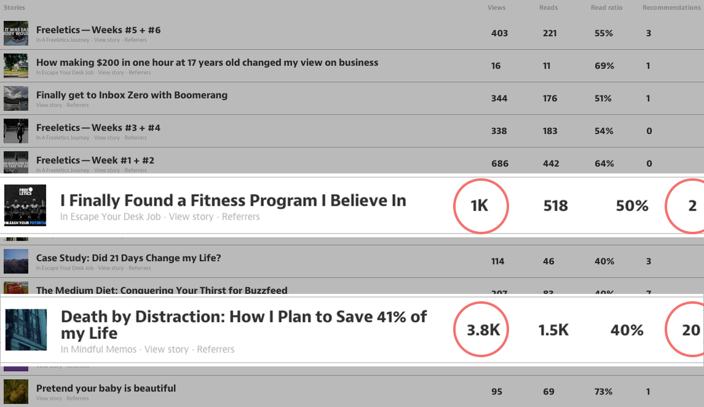Open thumbnail for Freeletics Weeks #5 + #6
The width and height of the screenshot is (704, 407).
(x=16, y=33)
